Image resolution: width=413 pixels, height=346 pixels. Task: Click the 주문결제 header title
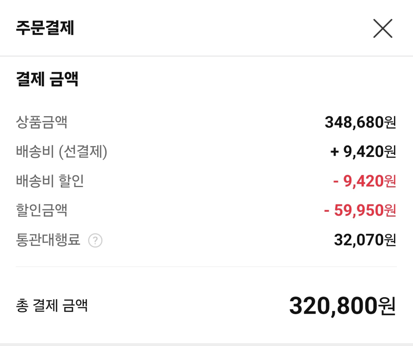pos(45,28)
